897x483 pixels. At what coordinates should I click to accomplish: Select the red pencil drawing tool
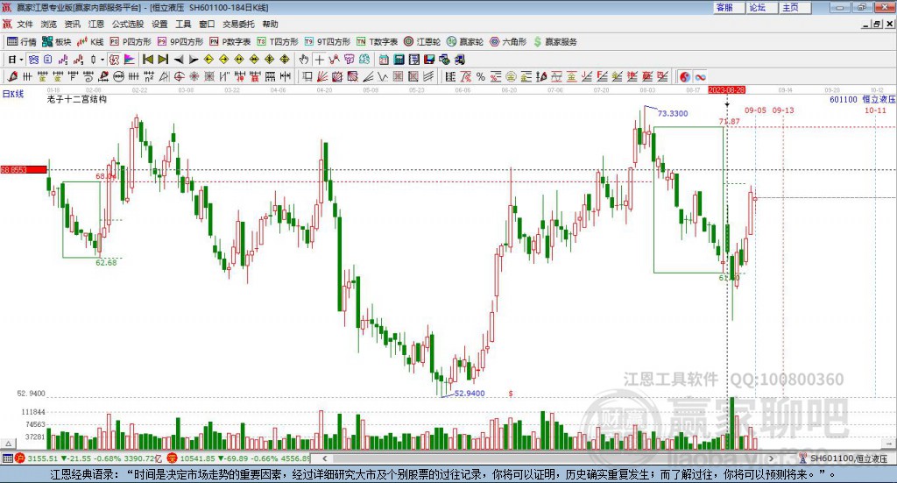tap(12, 76)
